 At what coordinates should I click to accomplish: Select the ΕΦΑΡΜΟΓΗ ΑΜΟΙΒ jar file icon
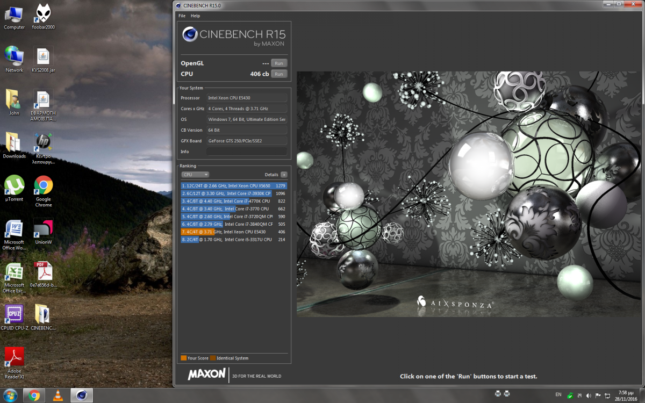click(x=44, y=105)
